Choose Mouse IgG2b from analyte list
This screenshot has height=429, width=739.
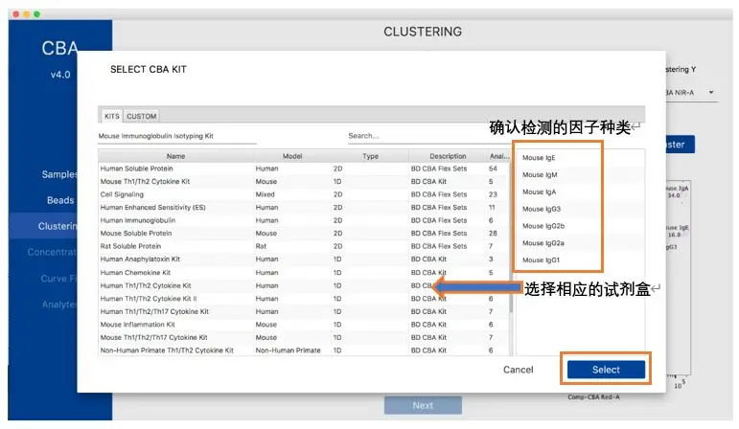543,226
